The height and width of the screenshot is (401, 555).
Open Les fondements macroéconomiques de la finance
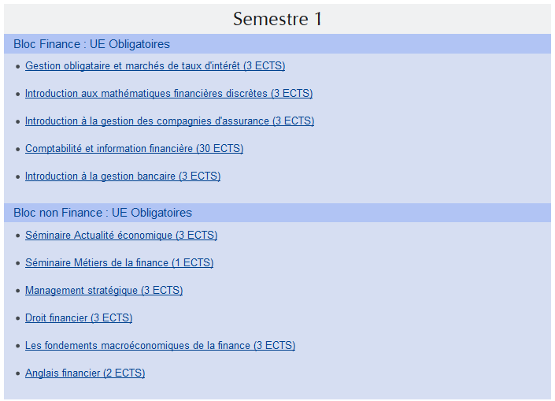[160, 346]
